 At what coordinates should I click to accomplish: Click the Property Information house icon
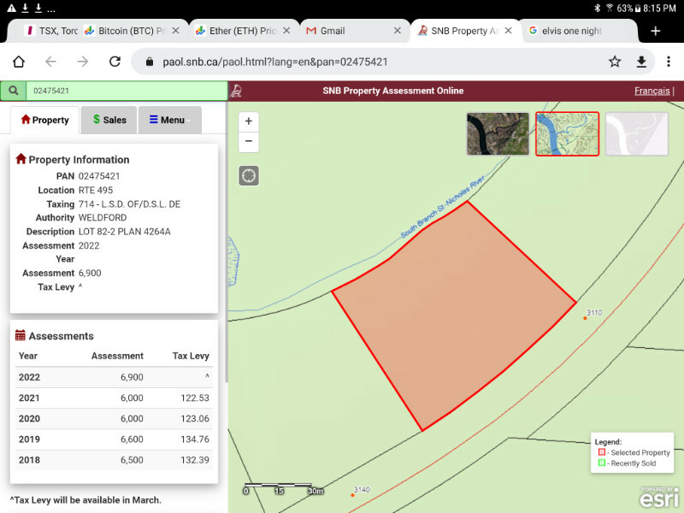pos(21,159)
